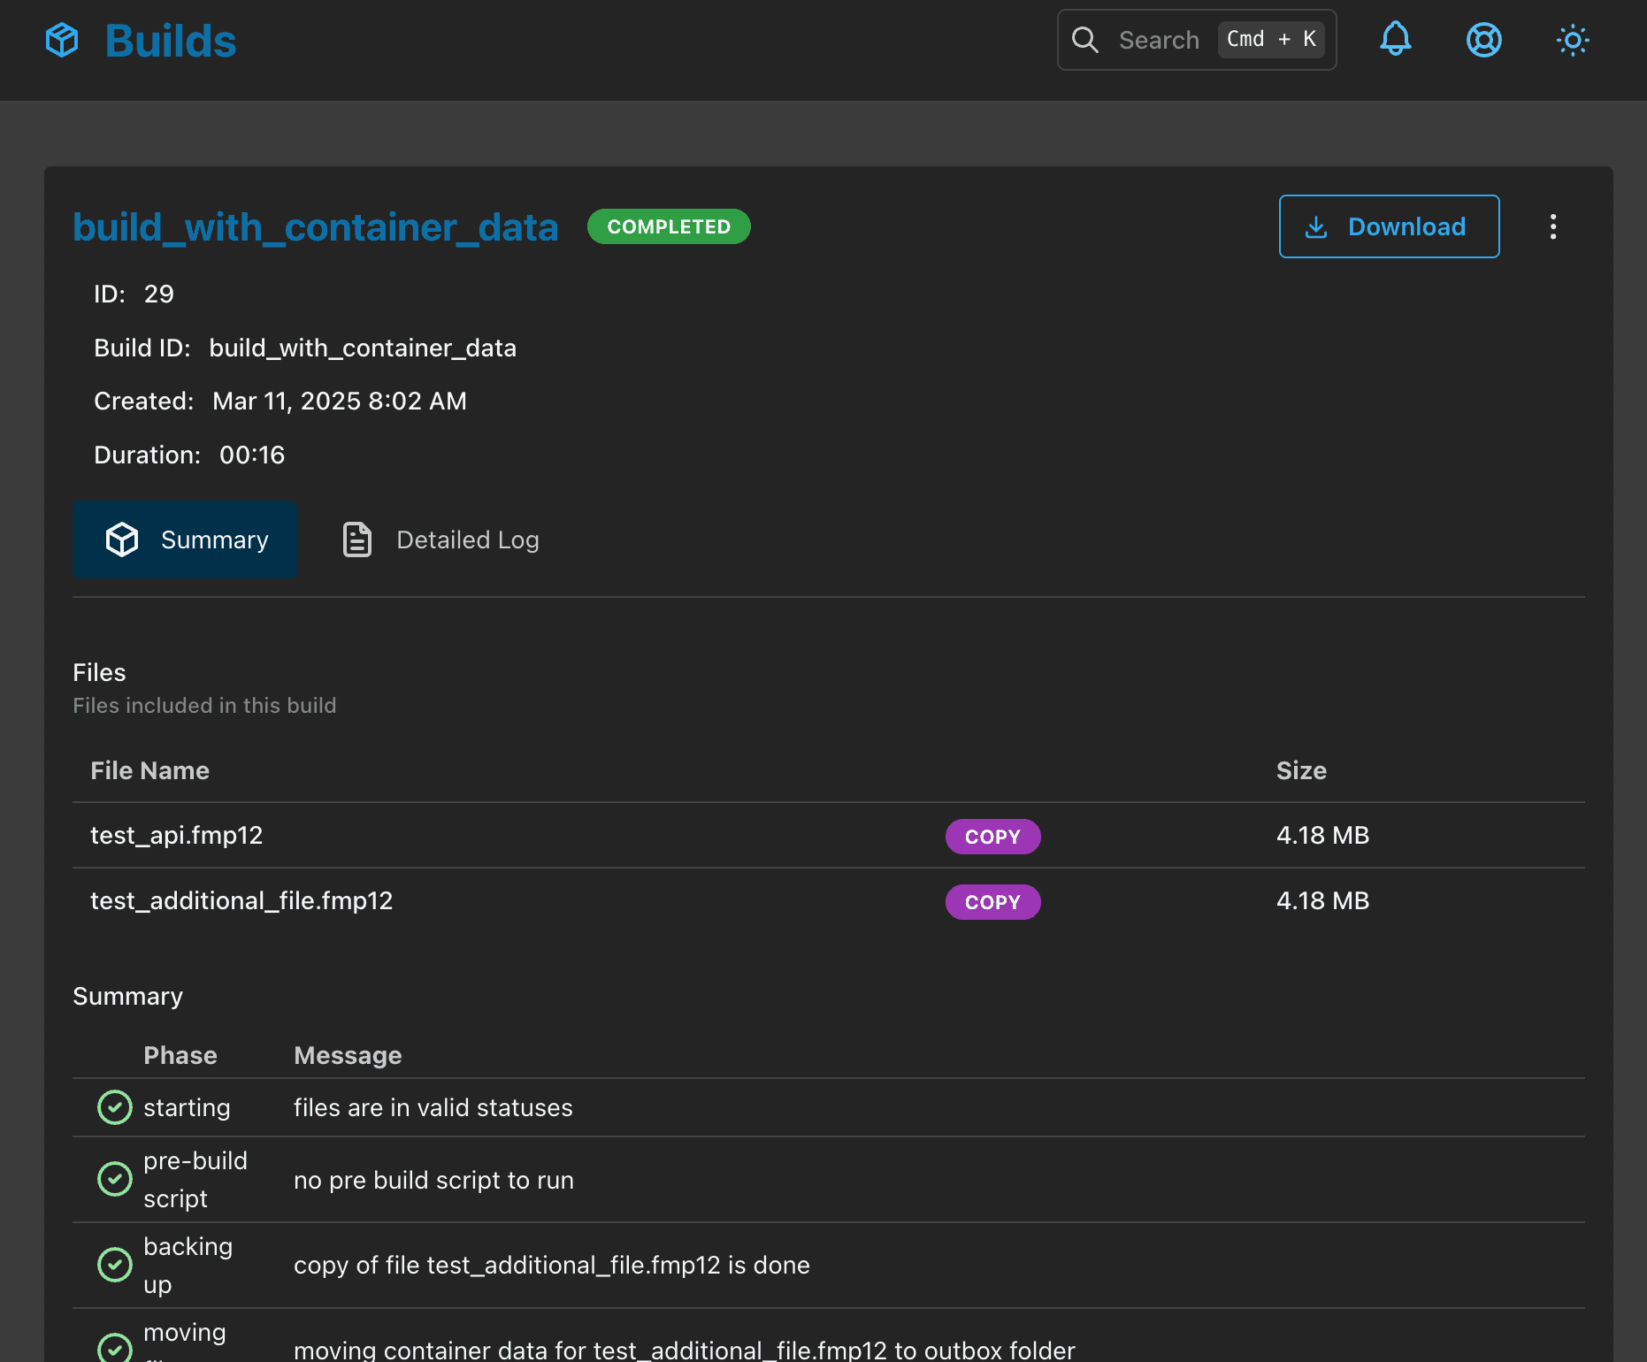This screenshot has height=1362, width=1647.
Task: Click the build_with_container_data title
Action: 316,227
